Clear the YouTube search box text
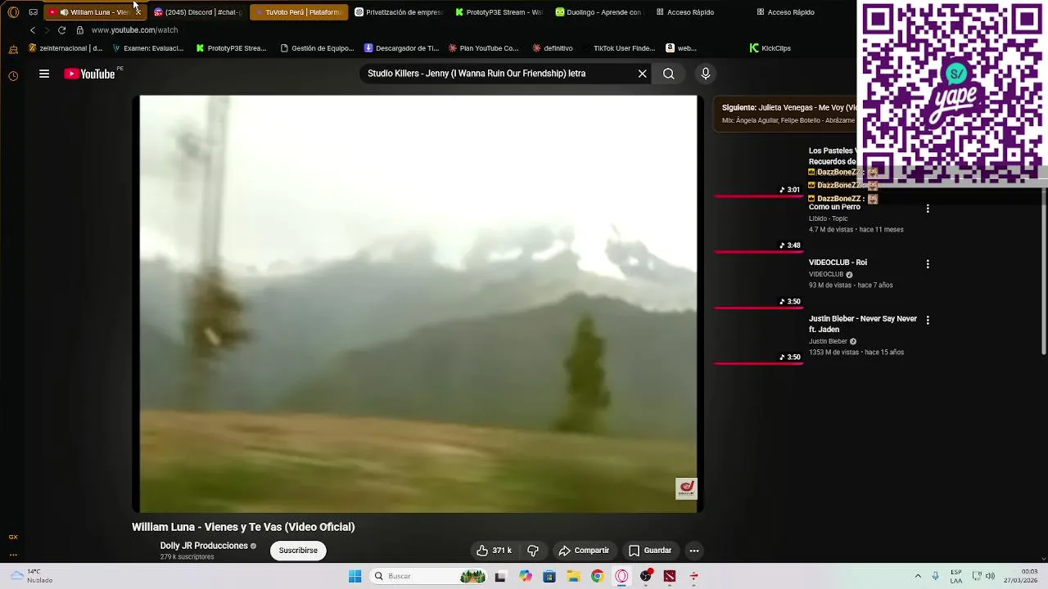 [643, 74]
